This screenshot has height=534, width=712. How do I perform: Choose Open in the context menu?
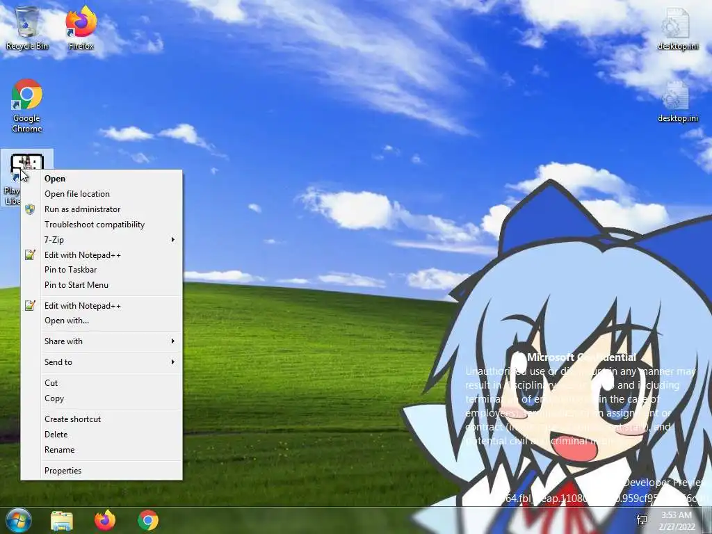point(102,179)
